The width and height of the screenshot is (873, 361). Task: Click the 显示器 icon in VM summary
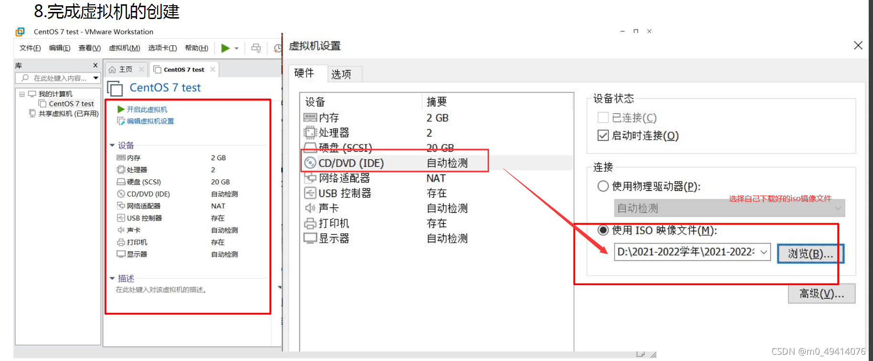121,254
